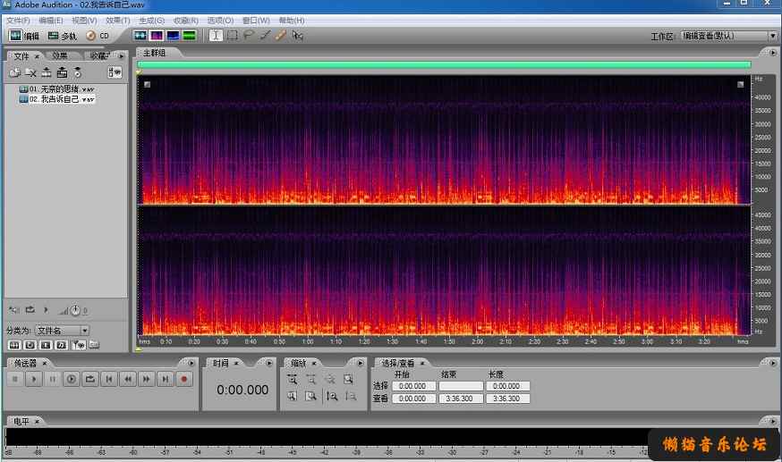This screenshot has width=782, height=462.
Task: Adjust Files panel preview volume knob
Action: click(x=75, y=310)
